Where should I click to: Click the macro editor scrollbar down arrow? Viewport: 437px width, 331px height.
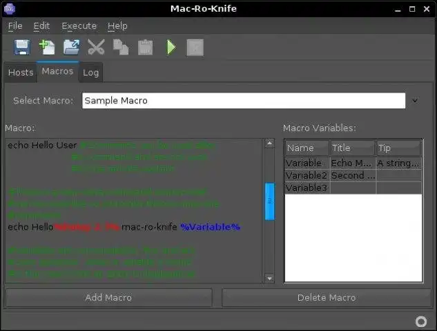(269, 278)
